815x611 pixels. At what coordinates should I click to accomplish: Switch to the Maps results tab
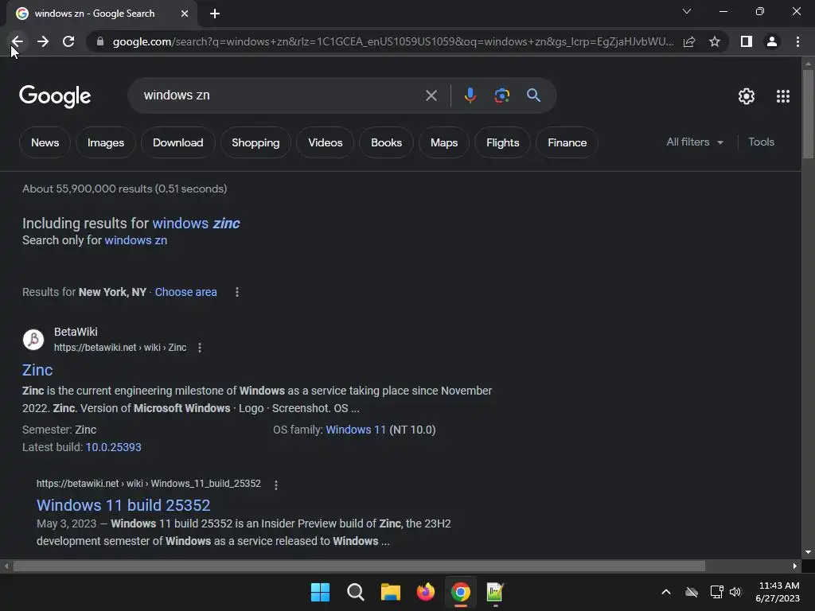[x=444, y=142]
